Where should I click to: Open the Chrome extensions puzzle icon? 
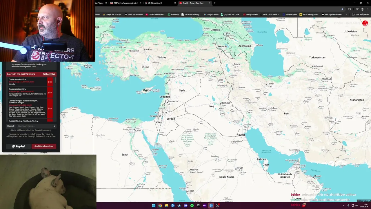(x=350, y=9)
